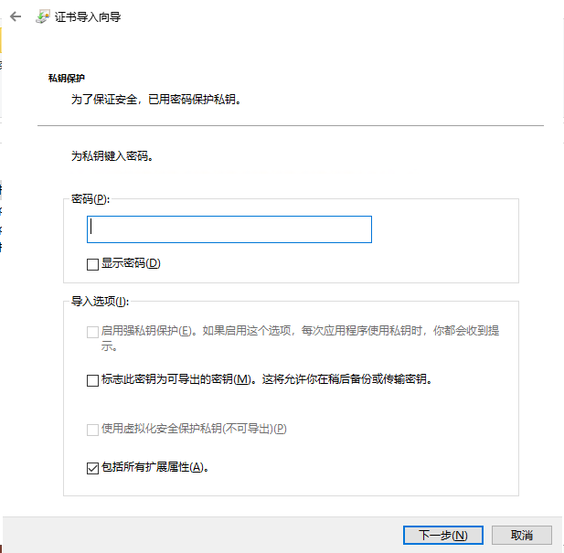Click the 密码(P): group label
Viewport: 564px width, 553px height.
coord(90,199)
